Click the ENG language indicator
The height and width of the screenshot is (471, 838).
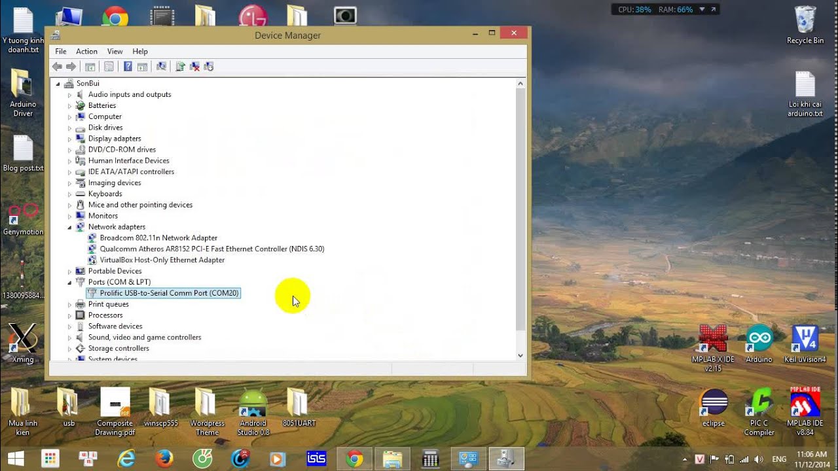[779, 459]
